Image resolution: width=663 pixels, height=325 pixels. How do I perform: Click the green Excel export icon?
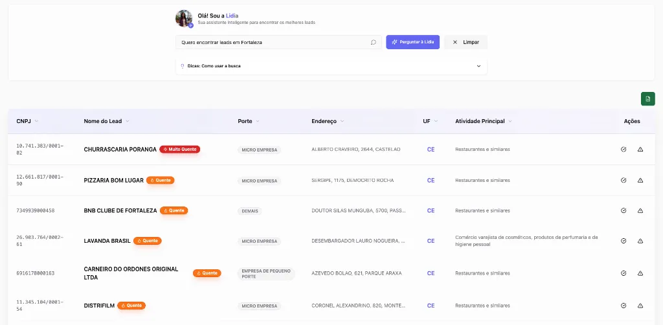coord(647,98)
